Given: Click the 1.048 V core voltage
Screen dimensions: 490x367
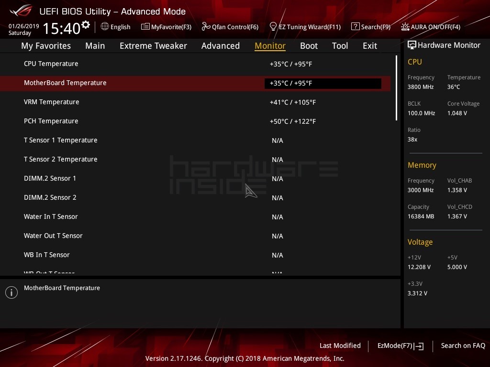Looking at the screenshot, I should click(457, 113).
